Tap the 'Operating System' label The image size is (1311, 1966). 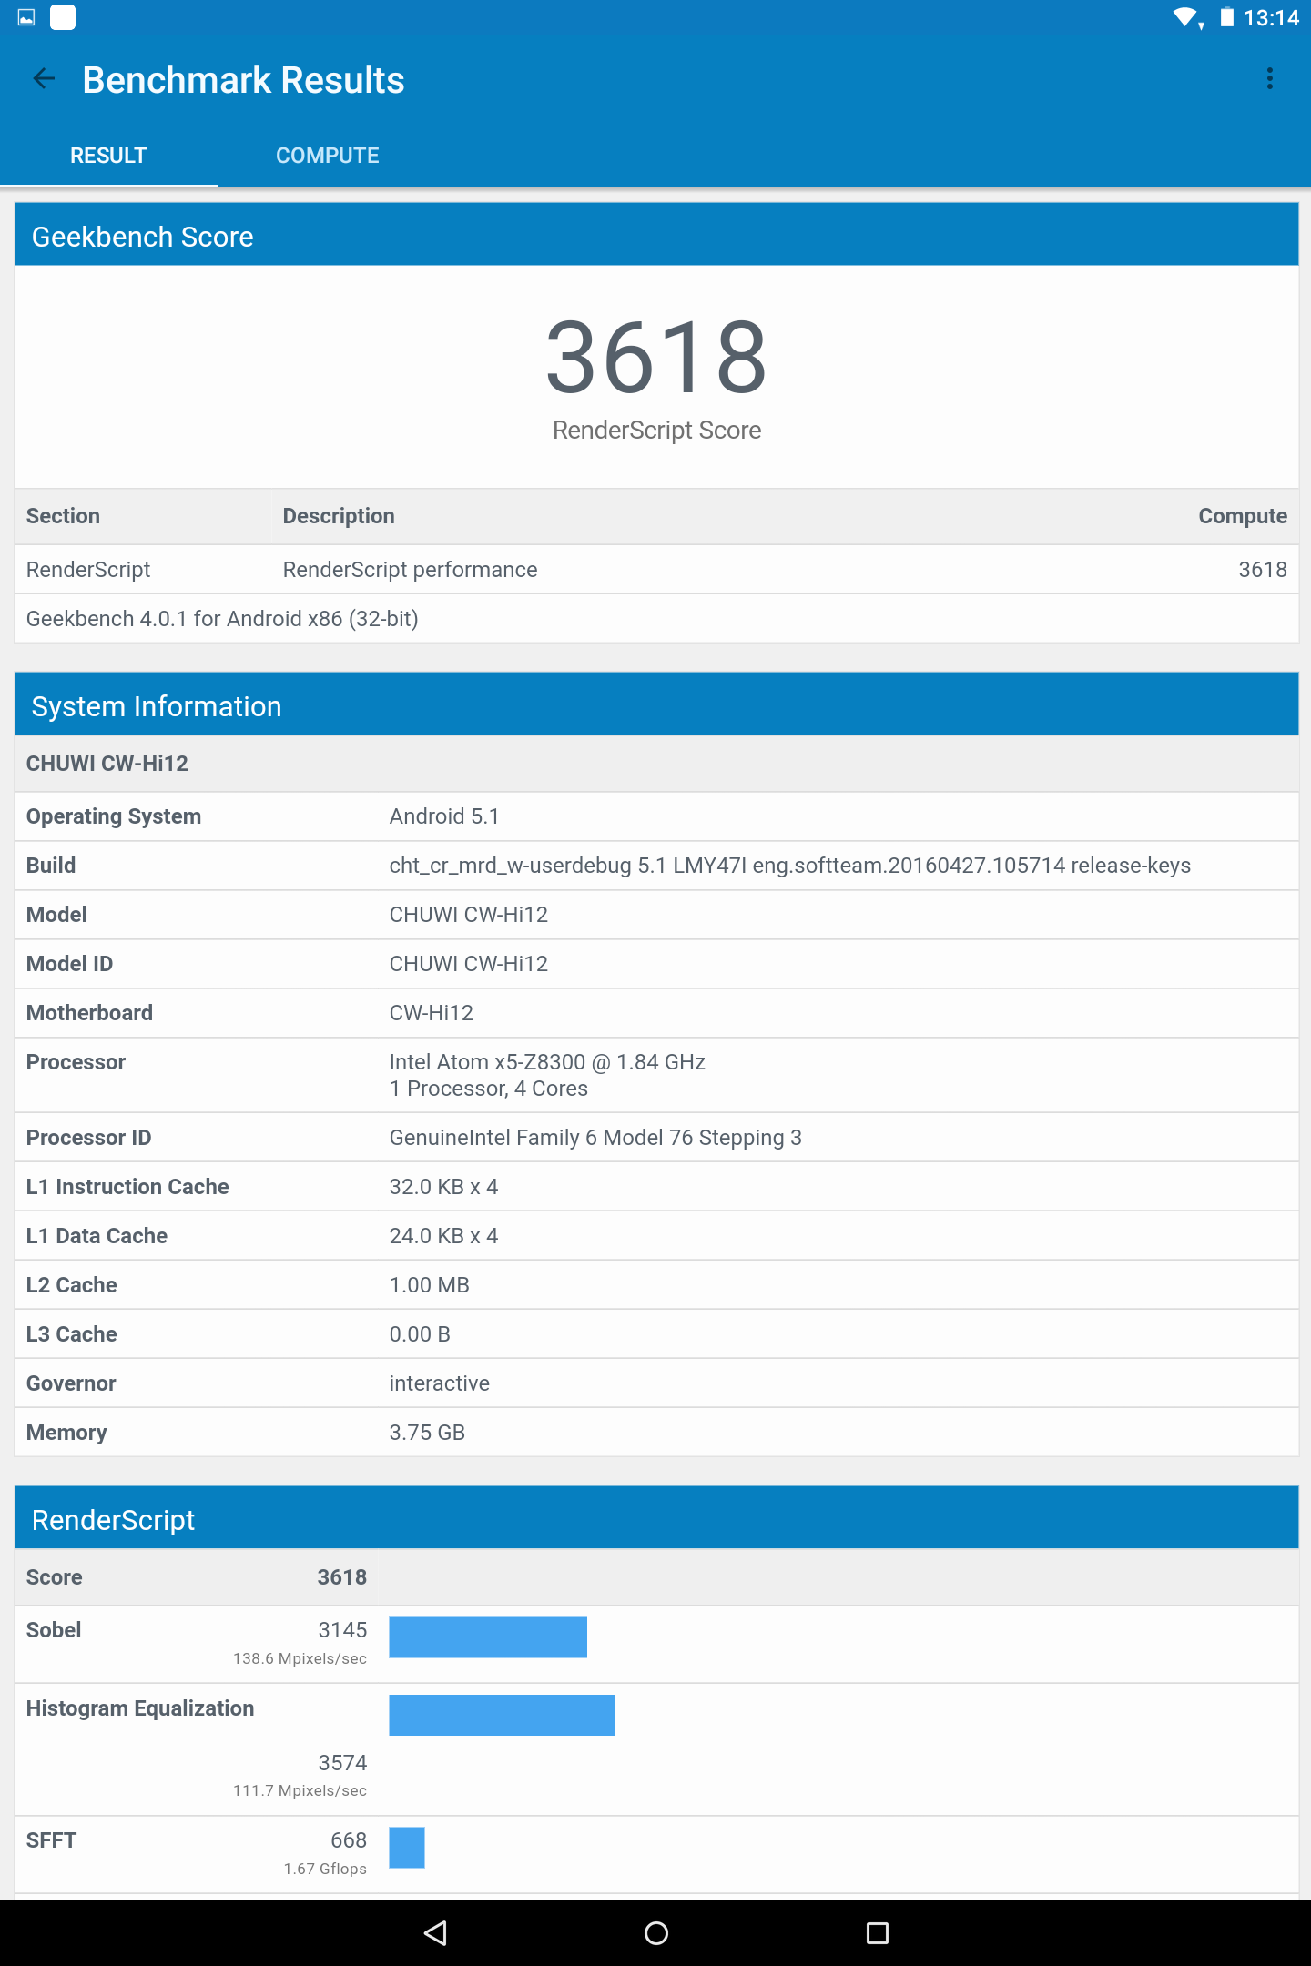114,816
